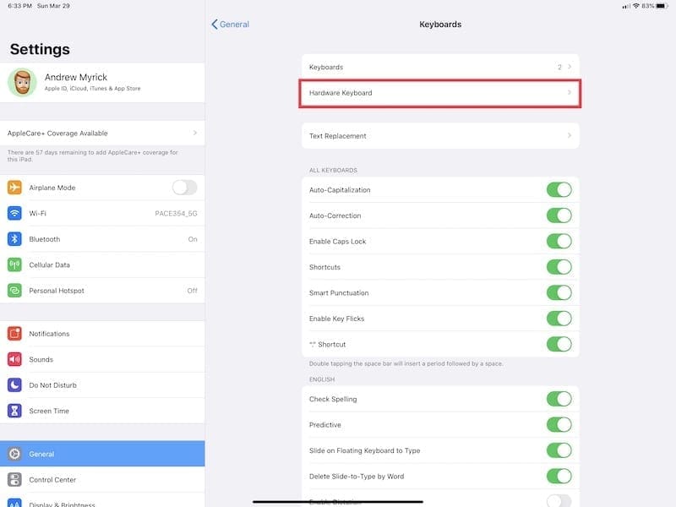Image resolution: width=676 pixels, height=507 pixels.
Task: Tap the Airplane Mode icon
Action: 14,188
